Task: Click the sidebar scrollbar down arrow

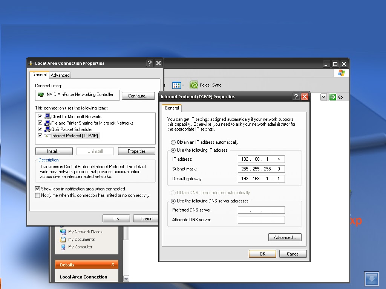Action: point(126,279)
